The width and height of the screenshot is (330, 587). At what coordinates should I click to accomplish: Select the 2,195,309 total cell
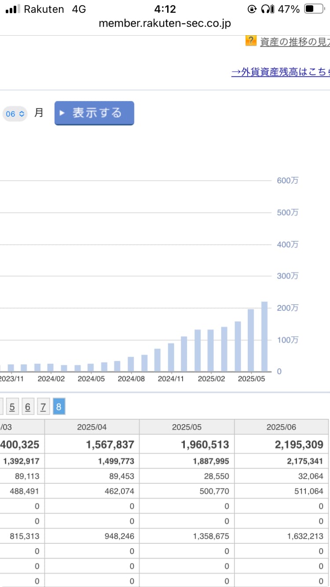tap(299, 445)
